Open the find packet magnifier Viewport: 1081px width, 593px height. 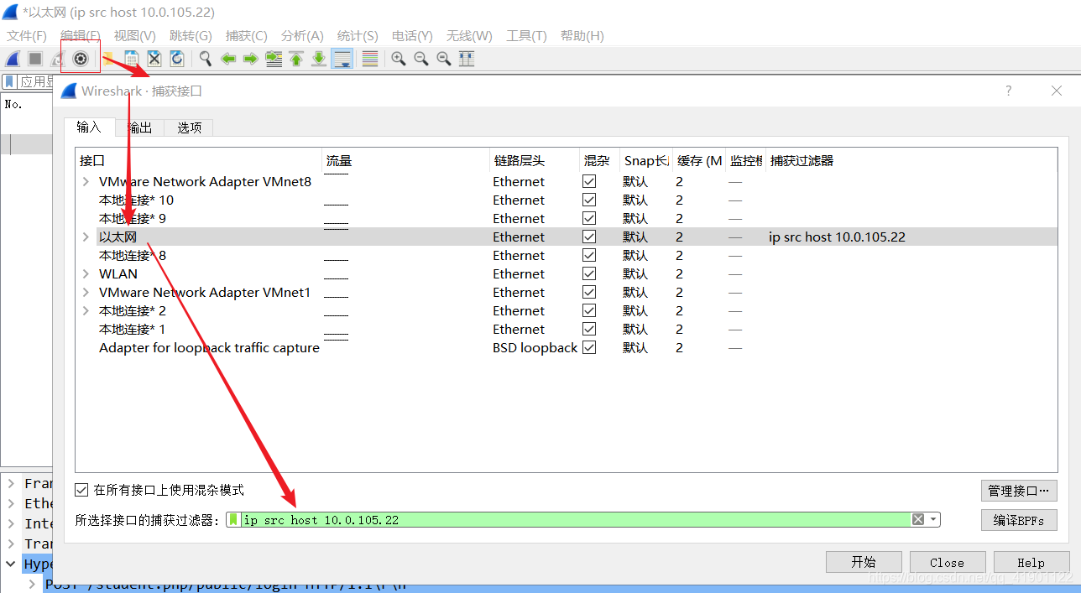(206, 59)
